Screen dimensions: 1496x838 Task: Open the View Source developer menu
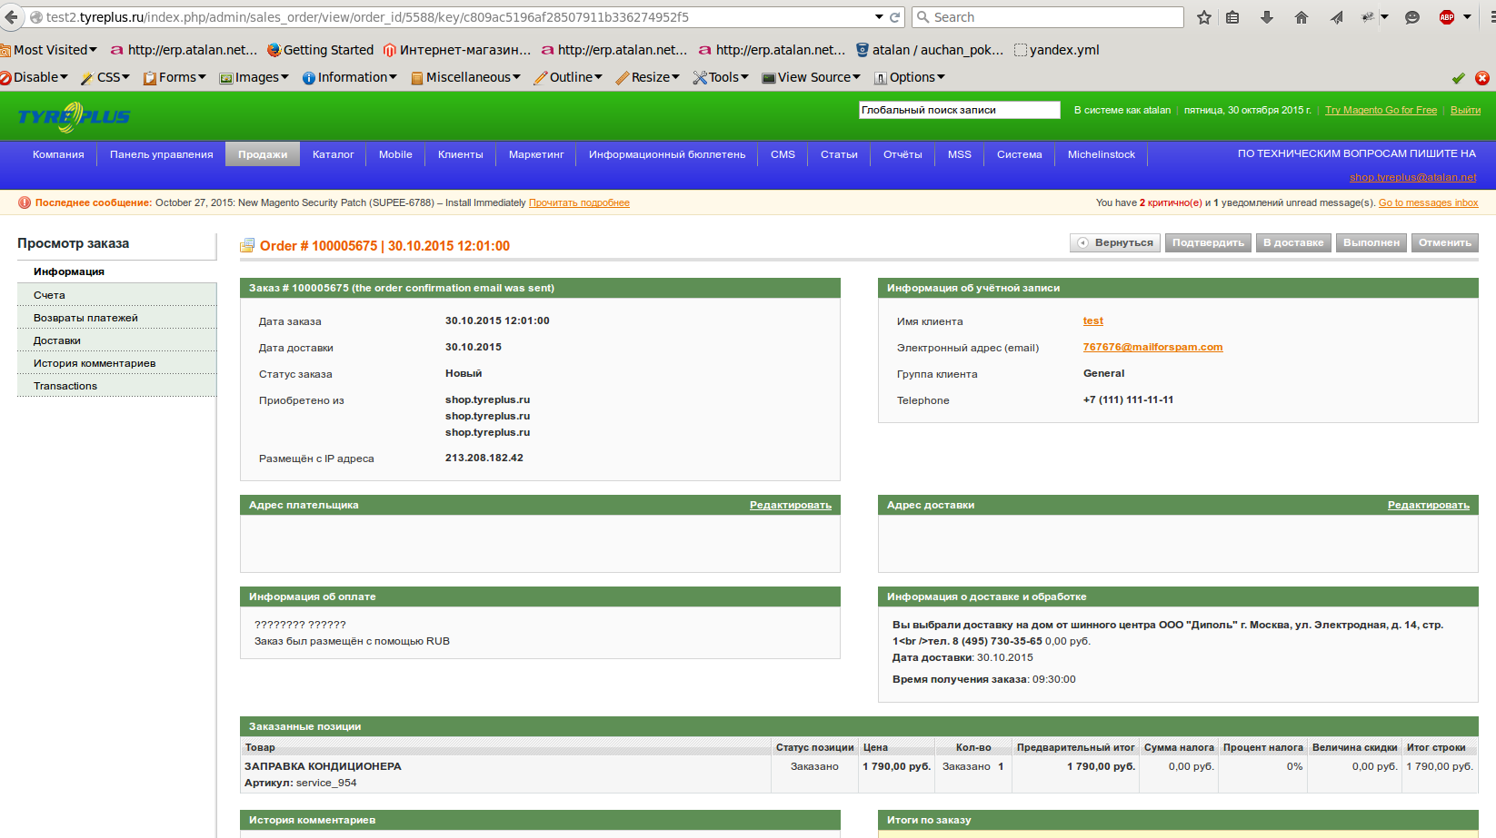(x=811, y=77)
